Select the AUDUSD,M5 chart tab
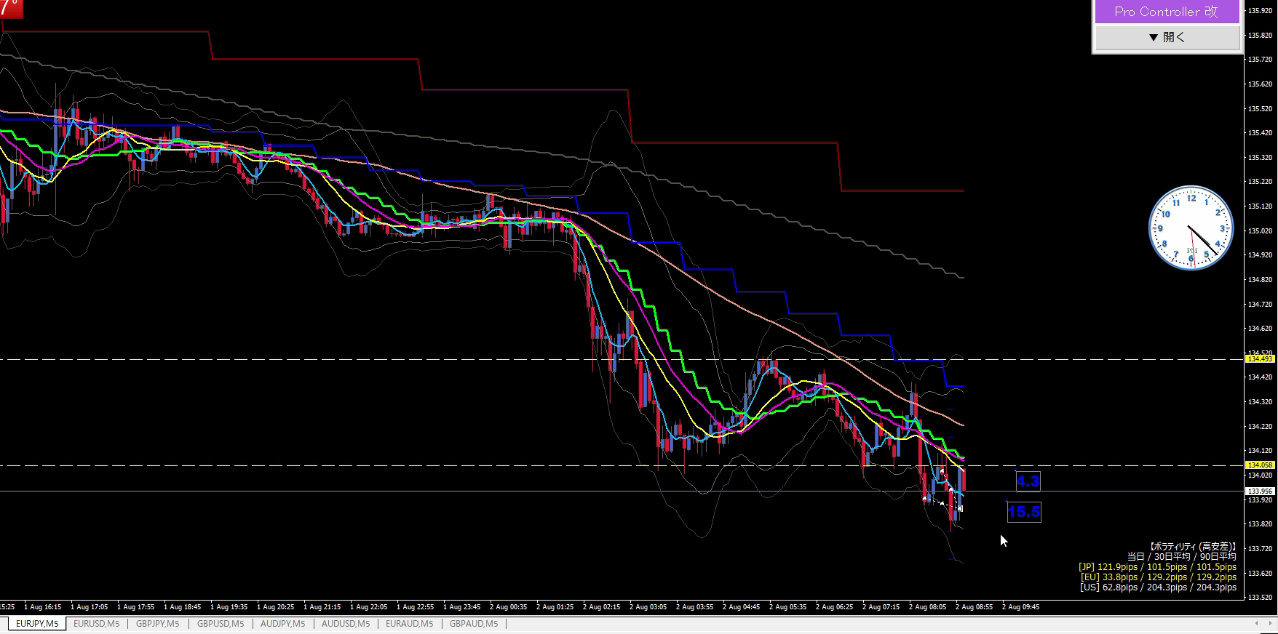This screenshot has height=634, width=1278. tap(346, 624)
